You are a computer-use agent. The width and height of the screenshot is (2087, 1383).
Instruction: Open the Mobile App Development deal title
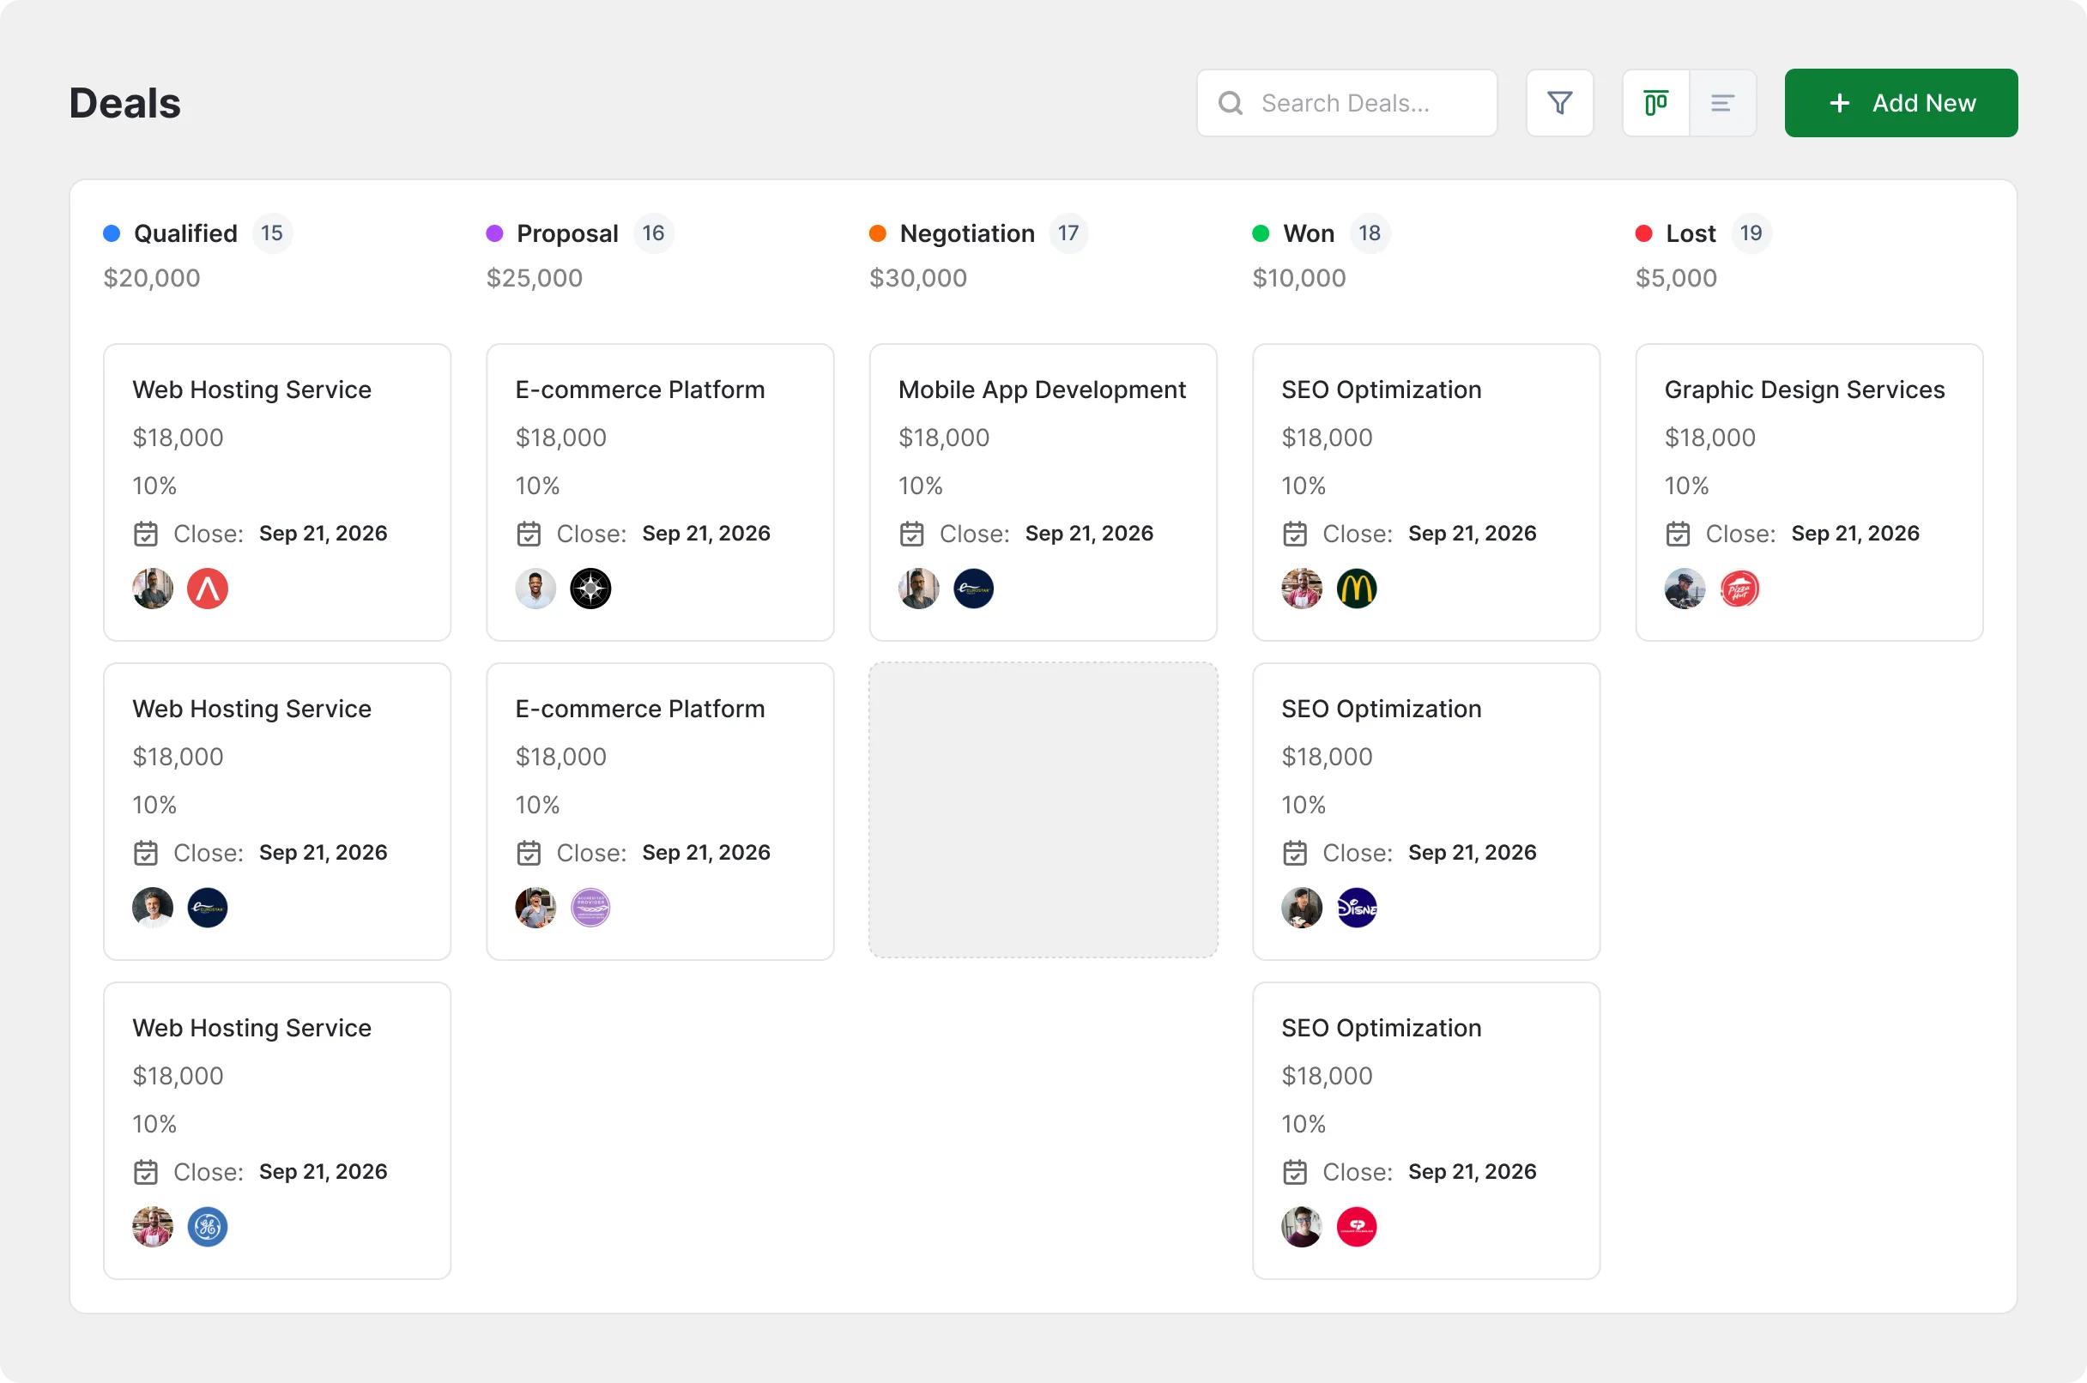1042,390
